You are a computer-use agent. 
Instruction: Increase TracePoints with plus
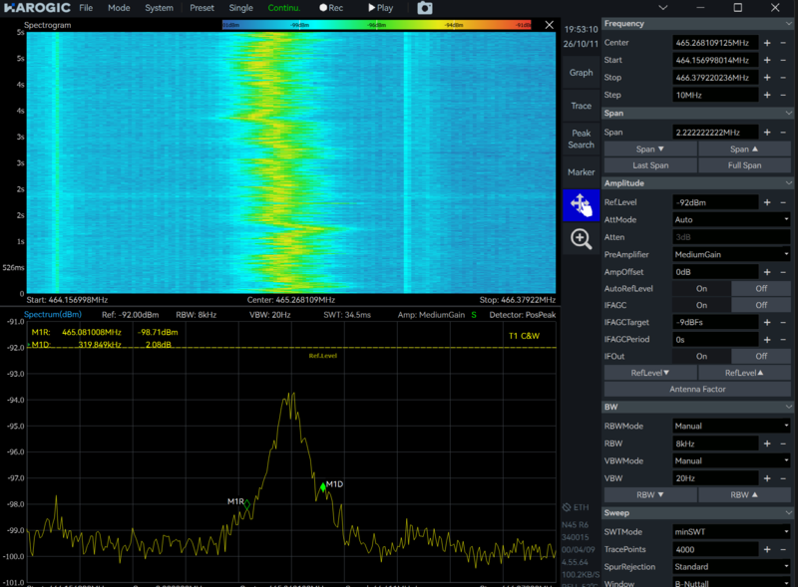tap(767, 550)
